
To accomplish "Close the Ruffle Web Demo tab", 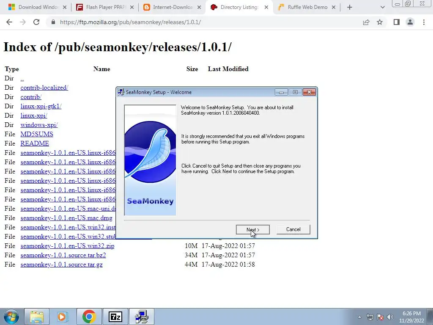I will [334, 7].
